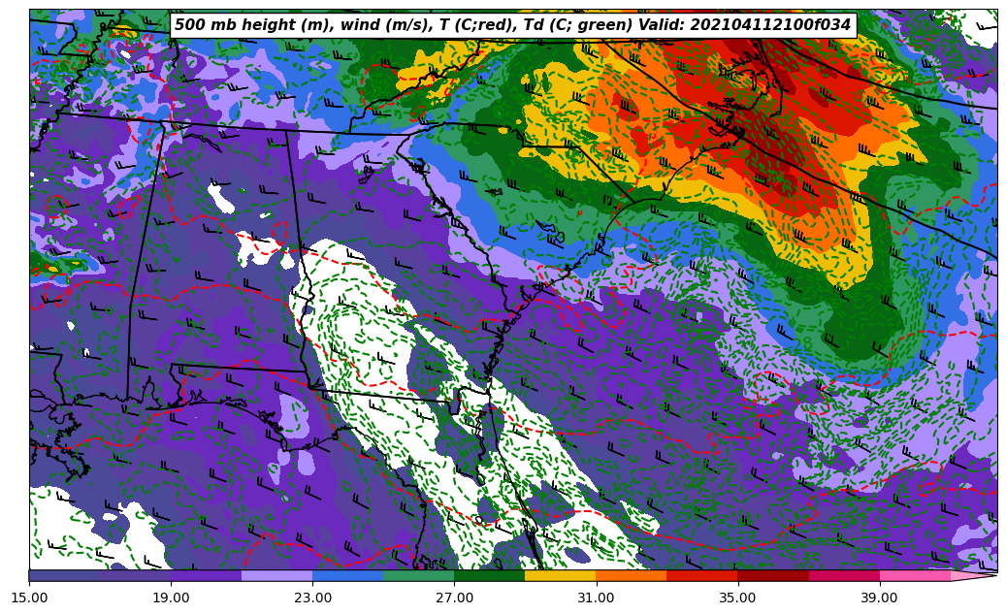Click the 19.00 colorbar tick label
Viewport: 1006px width, 614px height.
[x=171, y=598]
